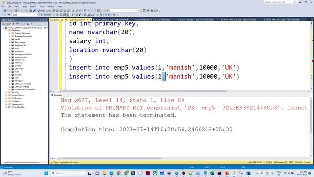
Task: Collapse the MSI\SQLEXPRESS server node
Action: [x=3, y=28]
